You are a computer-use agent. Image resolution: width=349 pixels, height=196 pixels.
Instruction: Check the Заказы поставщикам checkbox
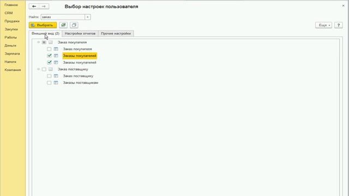pos(49,83)
